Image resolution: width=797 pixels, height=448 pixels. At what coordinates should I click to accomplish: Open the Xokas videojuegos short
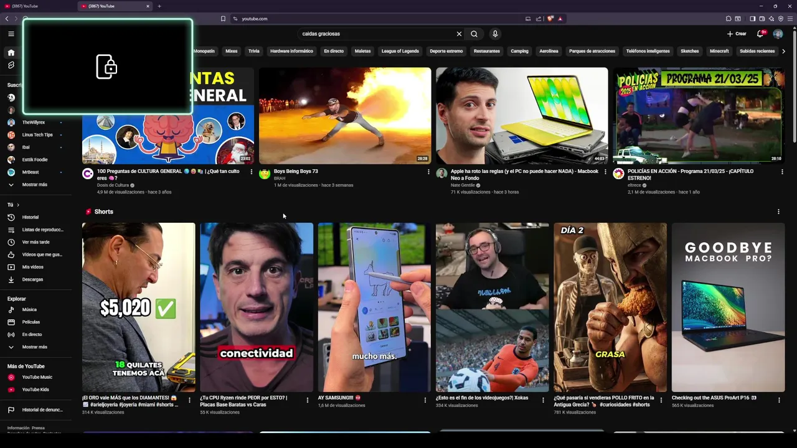tap(492, 307)
